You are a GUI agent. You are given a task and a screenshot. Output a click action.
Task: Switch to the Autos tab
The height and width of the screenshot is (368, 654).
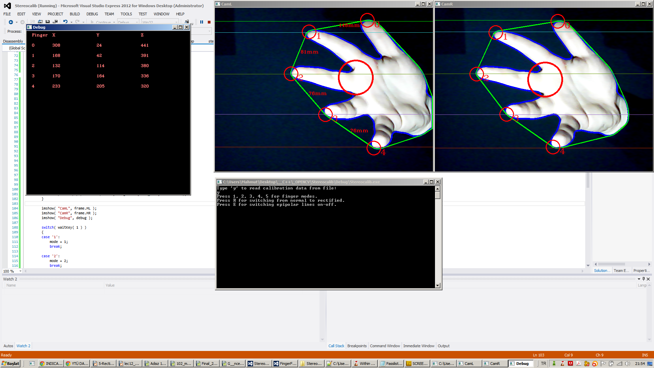point(8,346)
